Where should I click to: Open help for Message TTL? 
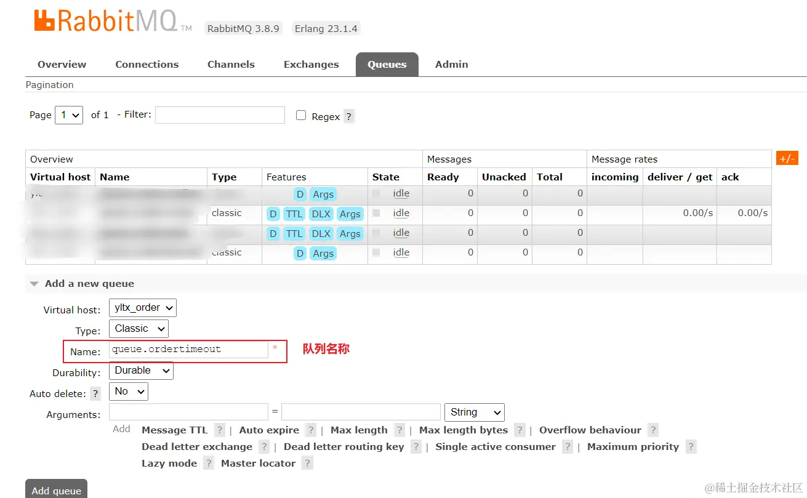click(220, 430)
